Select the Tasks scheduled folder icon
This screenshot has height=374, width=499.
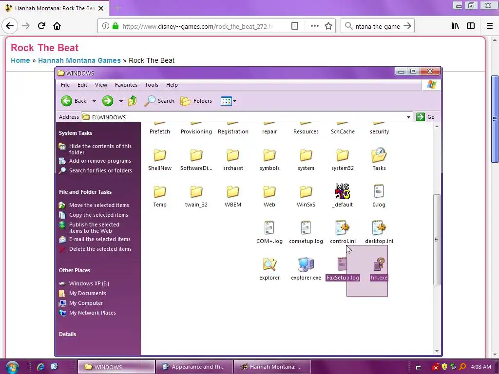[x=379, y=155]
